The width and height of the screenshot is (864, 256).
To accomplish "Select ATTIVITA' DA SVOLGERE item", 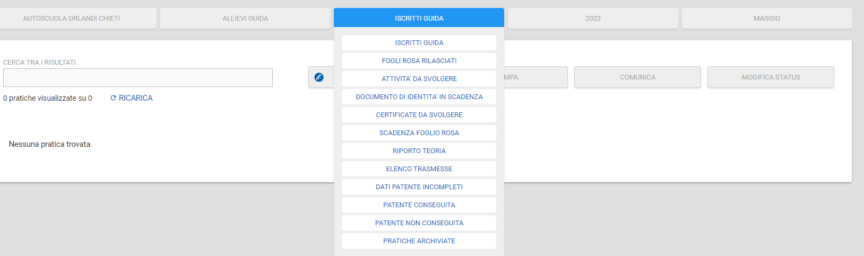I will tap(419, 79).
